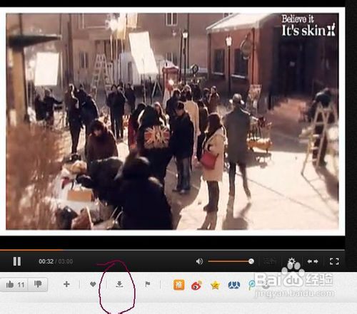Click the video picture area
Screen dimensions: 357x314
(172, 121)
